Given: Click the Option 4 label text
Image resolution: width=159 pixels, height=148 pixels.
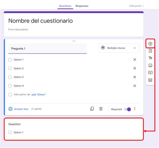Looking at the screenshot, I should (x=18, y=86).
